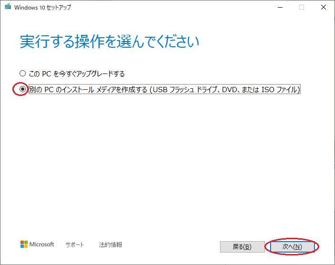This screenshot has width=335, height=265.
Task: Select '別の PC のインストール メディアを作成する' radio option
Action: click(22, 89)
